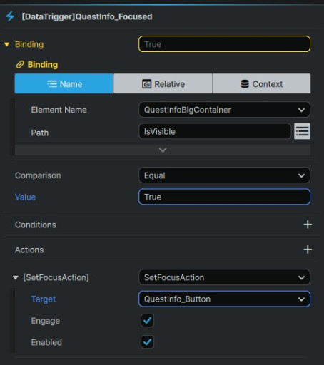Click the DataTrigger lightning bolt icon
The image size is (324, 365).
[x=10, y=16]
